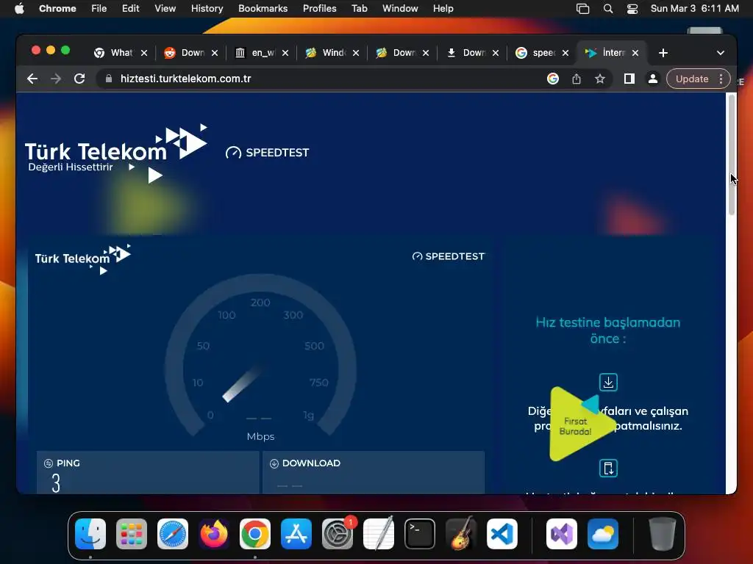Open Launchpad from the Dock
Viewport: 753px width, 564px height.
[x=132, y=534]
